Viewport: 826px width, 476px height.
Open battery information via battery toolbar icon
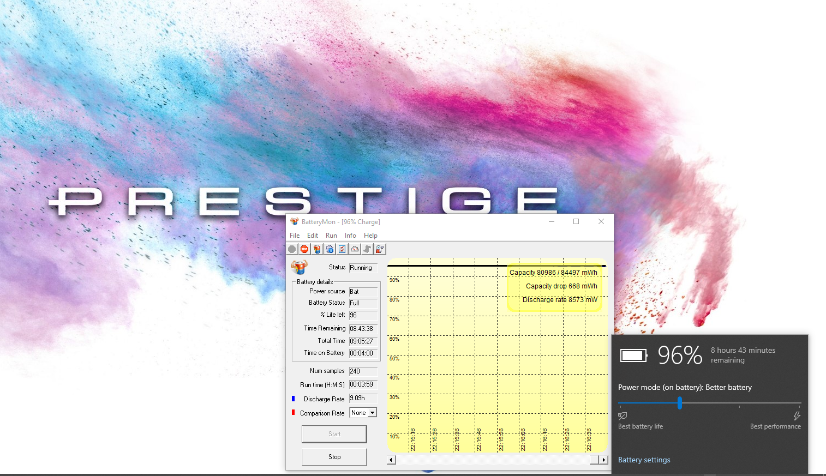pyautogui.click(x=317, y=249)
